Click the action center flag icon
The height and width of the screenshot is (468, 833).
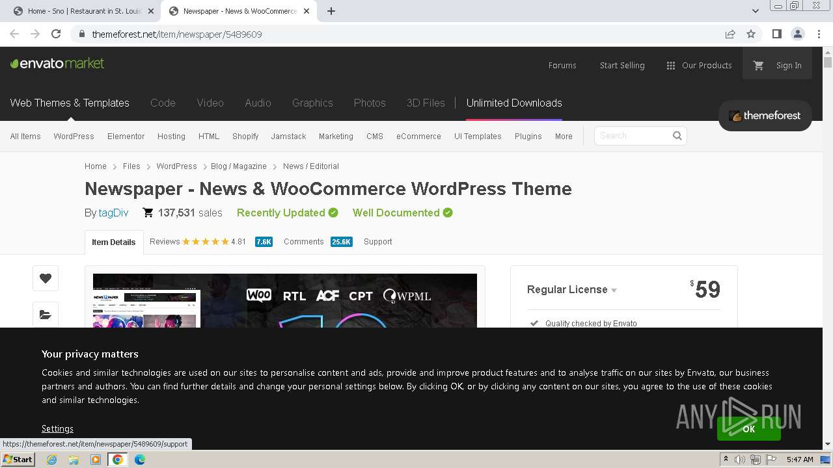pyautogui.click(x=771, y=460)
